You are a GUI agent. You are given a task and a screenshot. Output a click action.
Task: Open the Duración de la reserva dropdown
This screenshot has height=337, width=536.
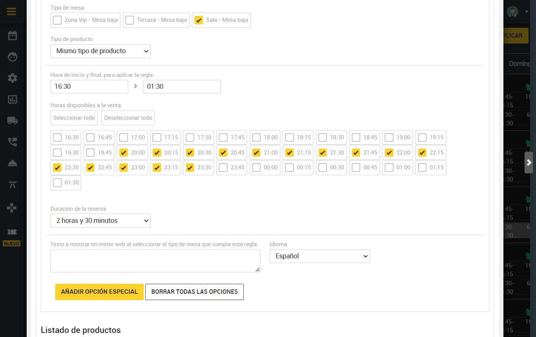(x=100, y=221)
